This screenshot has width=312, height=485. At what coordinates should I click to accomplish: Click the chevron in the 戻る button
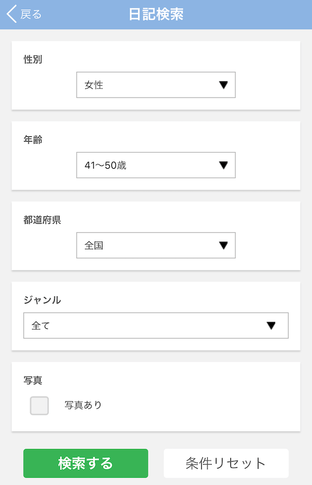click(11, 14)
